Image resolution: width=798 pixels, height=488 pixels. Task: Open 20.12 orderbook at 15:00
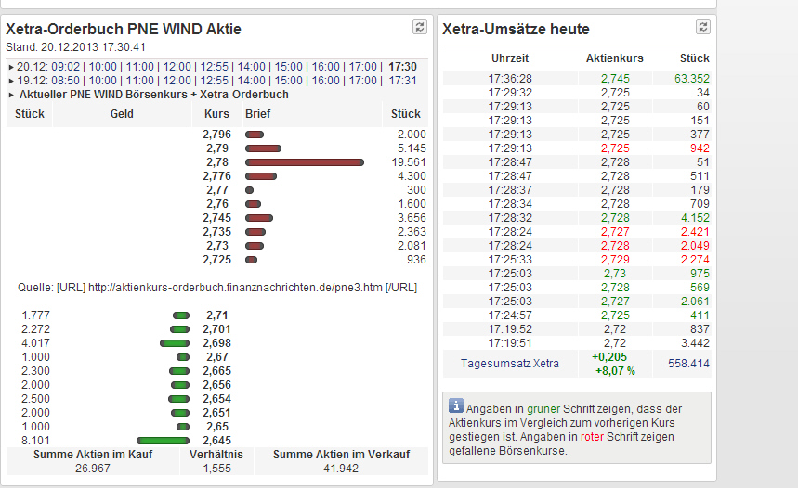[x=289, y=67]
